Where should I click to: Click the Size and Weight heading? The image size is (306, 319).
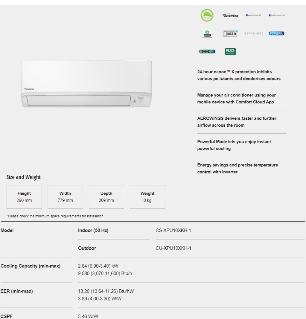tap(23, 177)
